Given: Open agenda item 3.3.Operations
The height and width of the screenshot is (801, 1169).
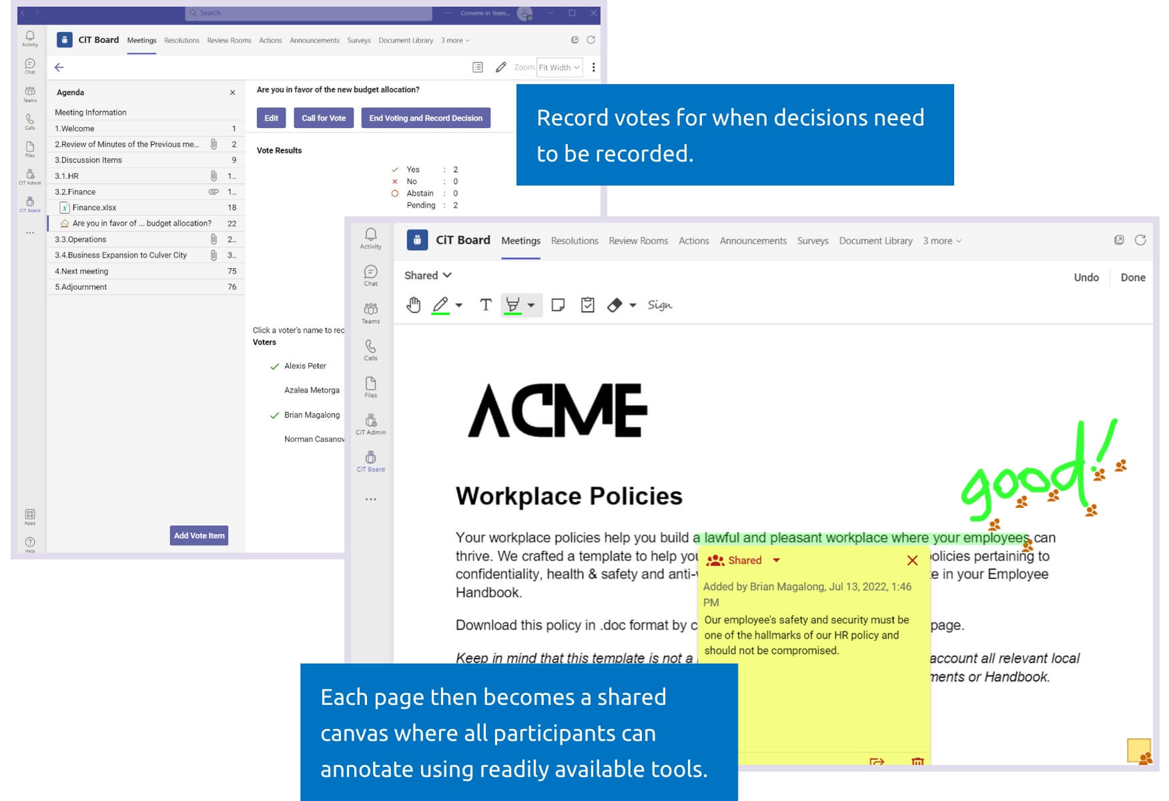Looking at the screenshot, I should 80,240.
